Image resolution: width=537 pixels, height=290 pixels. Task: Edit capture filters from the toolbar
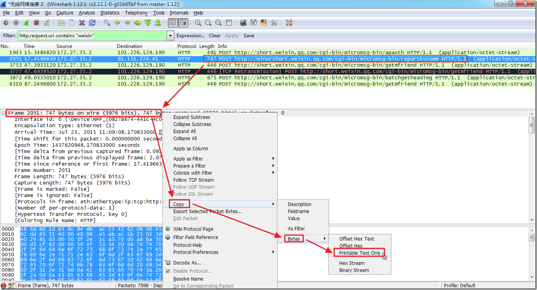tap(243, 23)
